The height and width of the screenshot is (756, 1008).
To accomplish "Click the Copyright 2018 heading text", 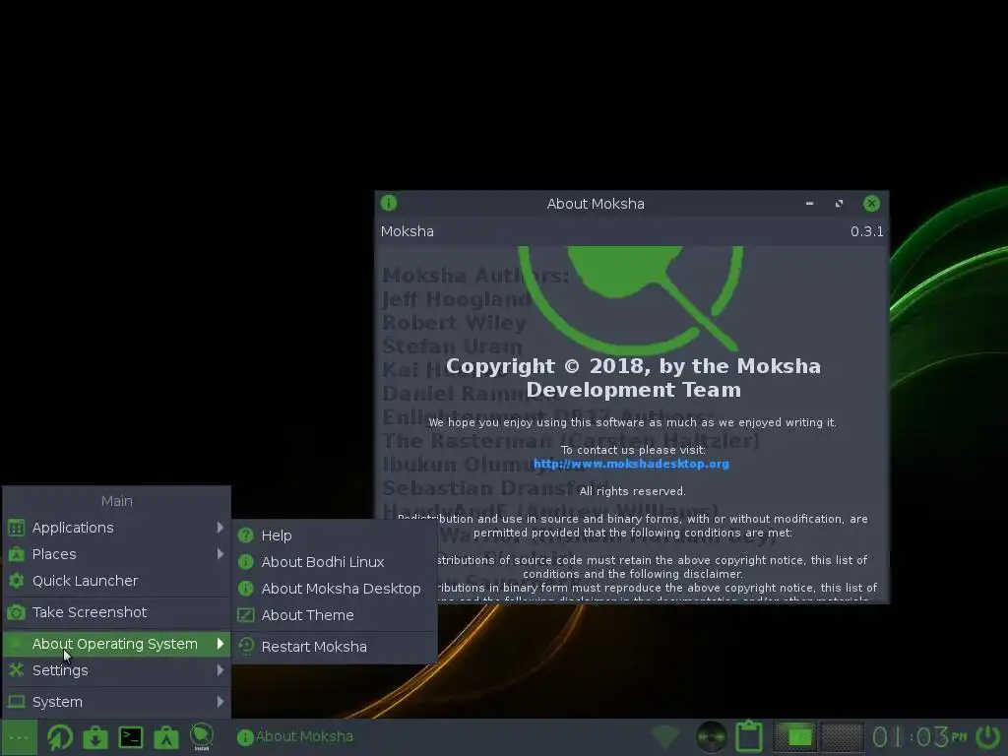I will (633, 377).
